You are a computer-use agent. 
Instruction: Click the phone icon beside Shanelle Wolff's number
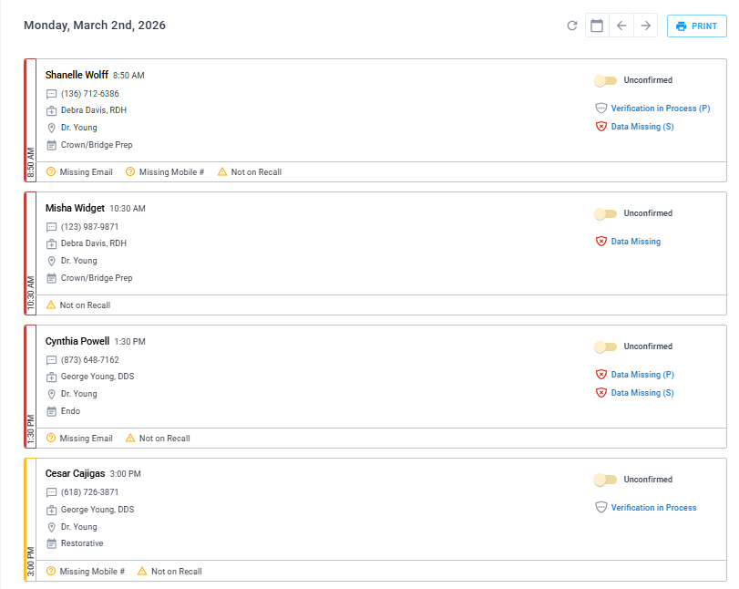pyautogui.click(x=50, y=93)
